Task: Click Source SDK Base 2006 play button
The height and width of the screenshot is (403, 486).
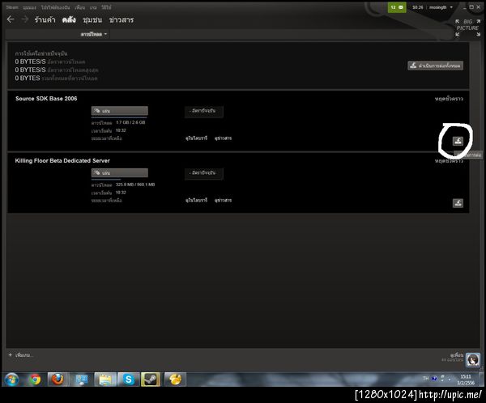Action: tap(119, 111)
